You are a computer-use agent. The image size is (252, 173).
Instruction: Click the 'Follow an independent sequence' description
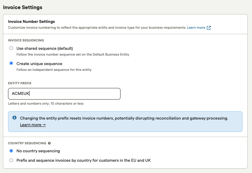54,70
